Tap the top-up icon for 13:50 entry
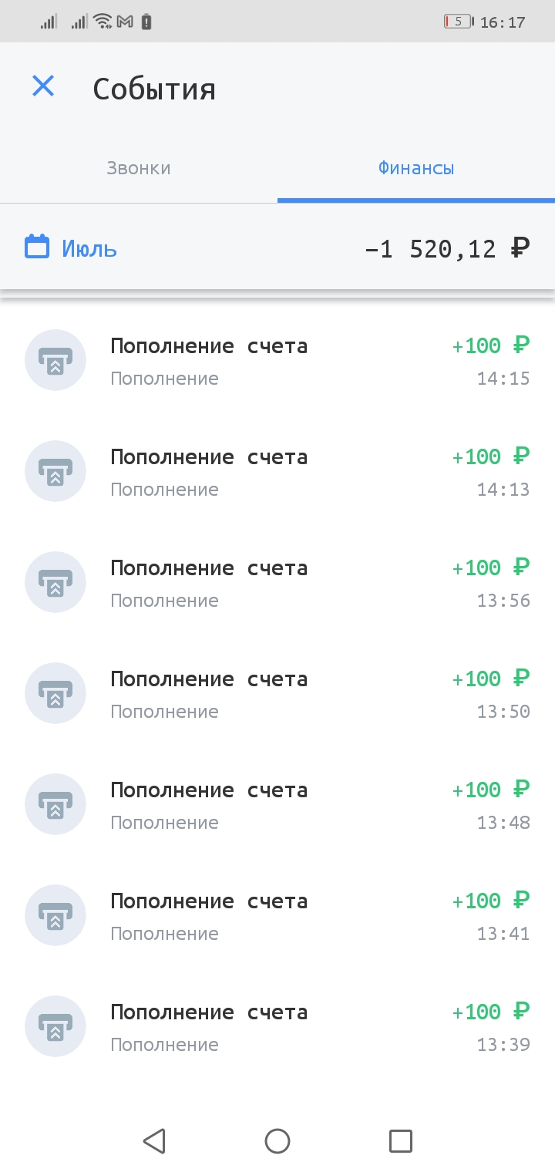The image size is (555, 1172). click(55, 693)
